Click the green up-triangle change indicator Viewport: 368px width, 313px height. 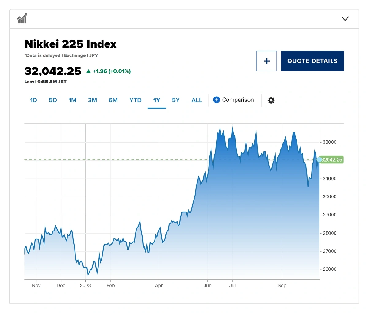(x=89, y=71)
